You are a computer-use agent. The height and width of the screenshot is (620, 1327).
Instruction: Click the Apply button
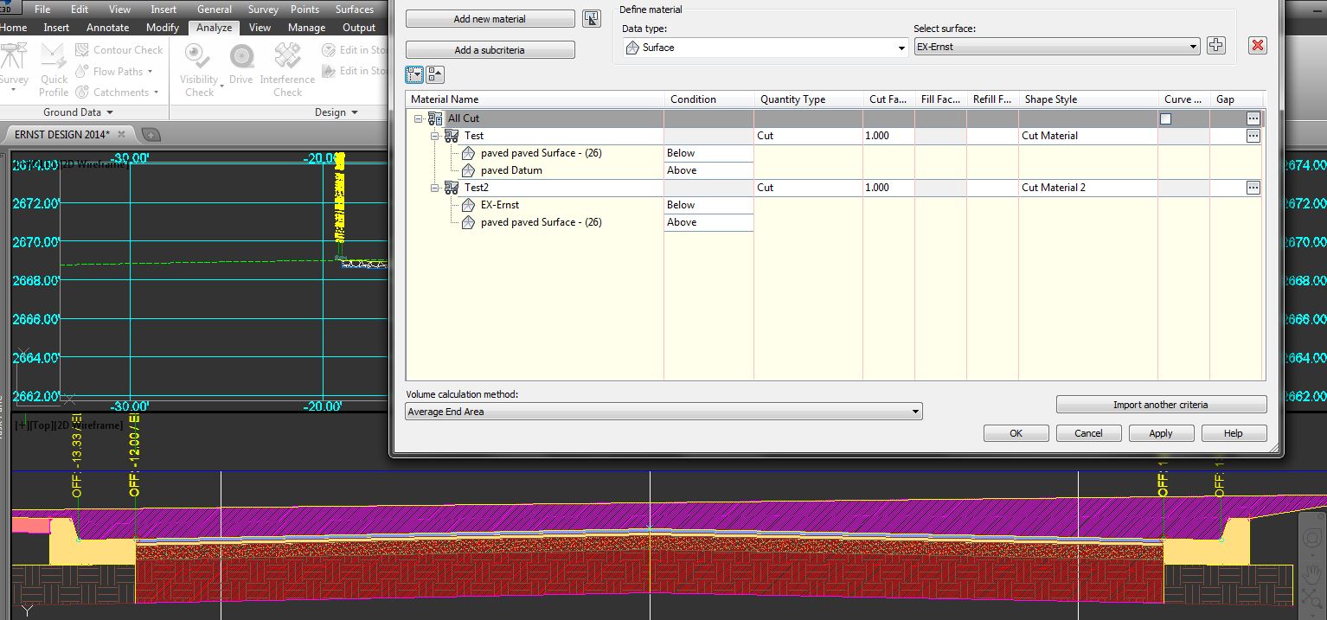click(1161, 433)
